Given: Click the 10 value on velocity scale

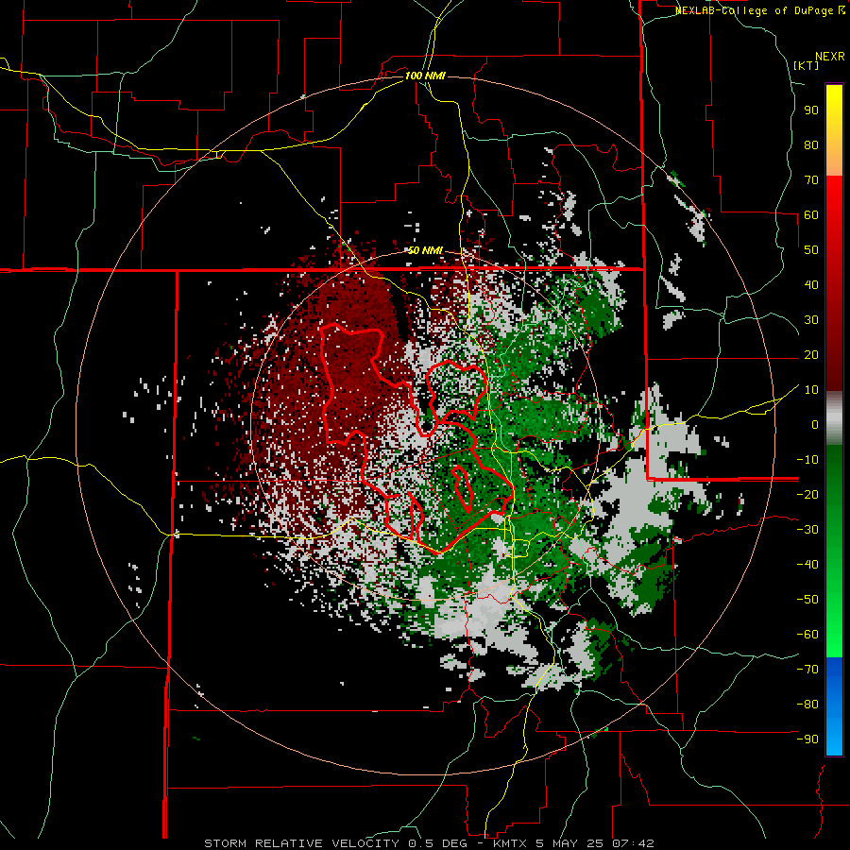Looking at the screenshot, I should click(x=811, y=390).
